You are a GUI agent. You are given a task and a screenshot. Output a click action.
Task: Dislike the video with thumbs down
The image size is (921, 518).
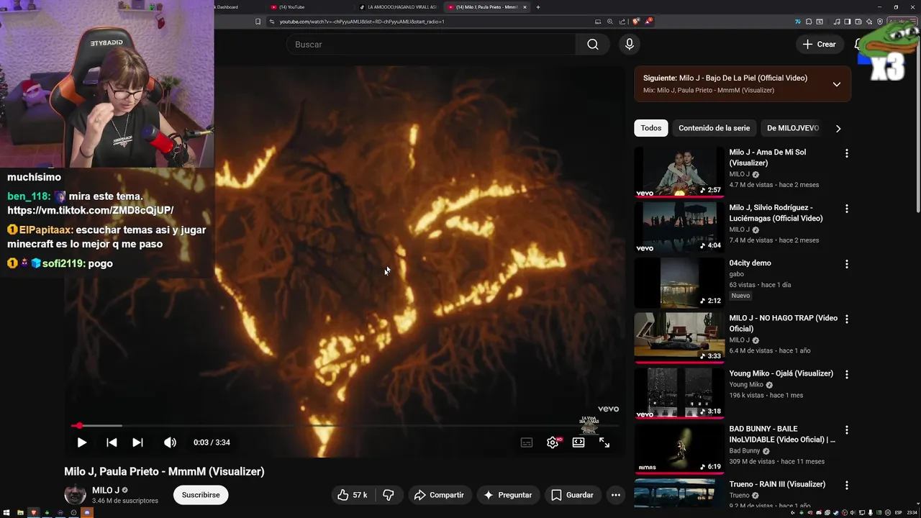click(x=389, y=495)
